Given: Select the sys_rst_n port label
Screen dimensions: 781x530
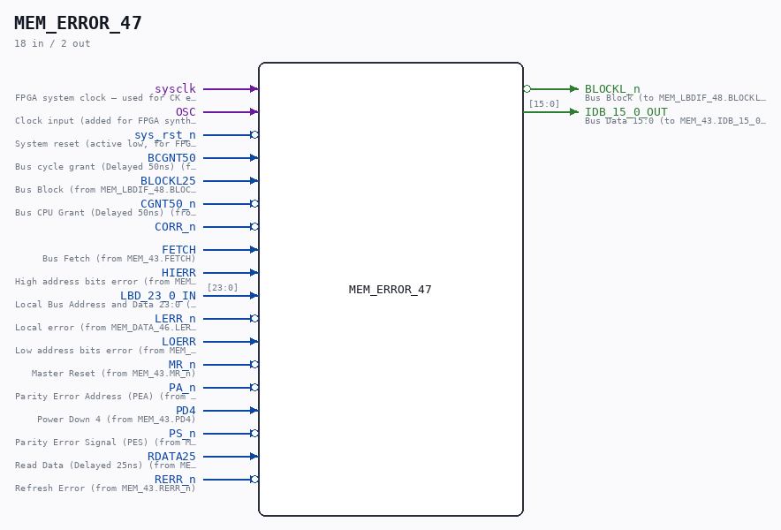Looking at the screenshot, I should 165,134.
